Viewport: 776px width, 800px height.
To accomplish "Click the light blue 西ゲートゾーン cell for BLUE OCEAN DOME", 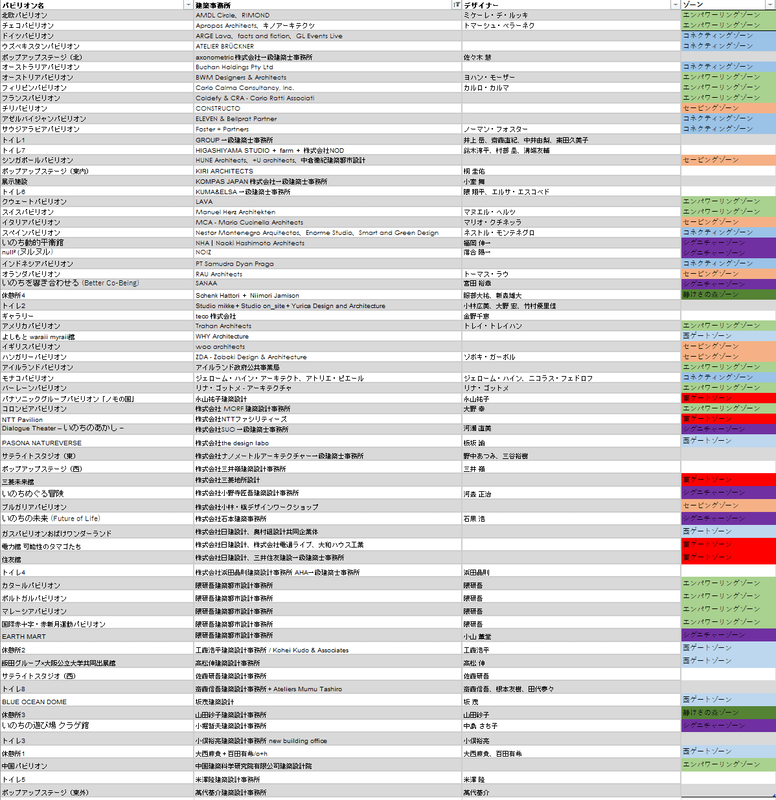I will [728, 700].
